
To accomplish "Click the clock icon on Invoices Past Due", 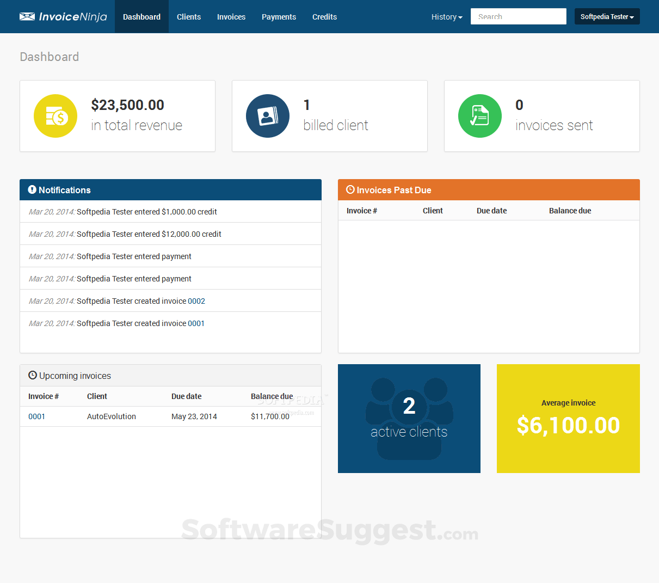I will coord(350,189).
